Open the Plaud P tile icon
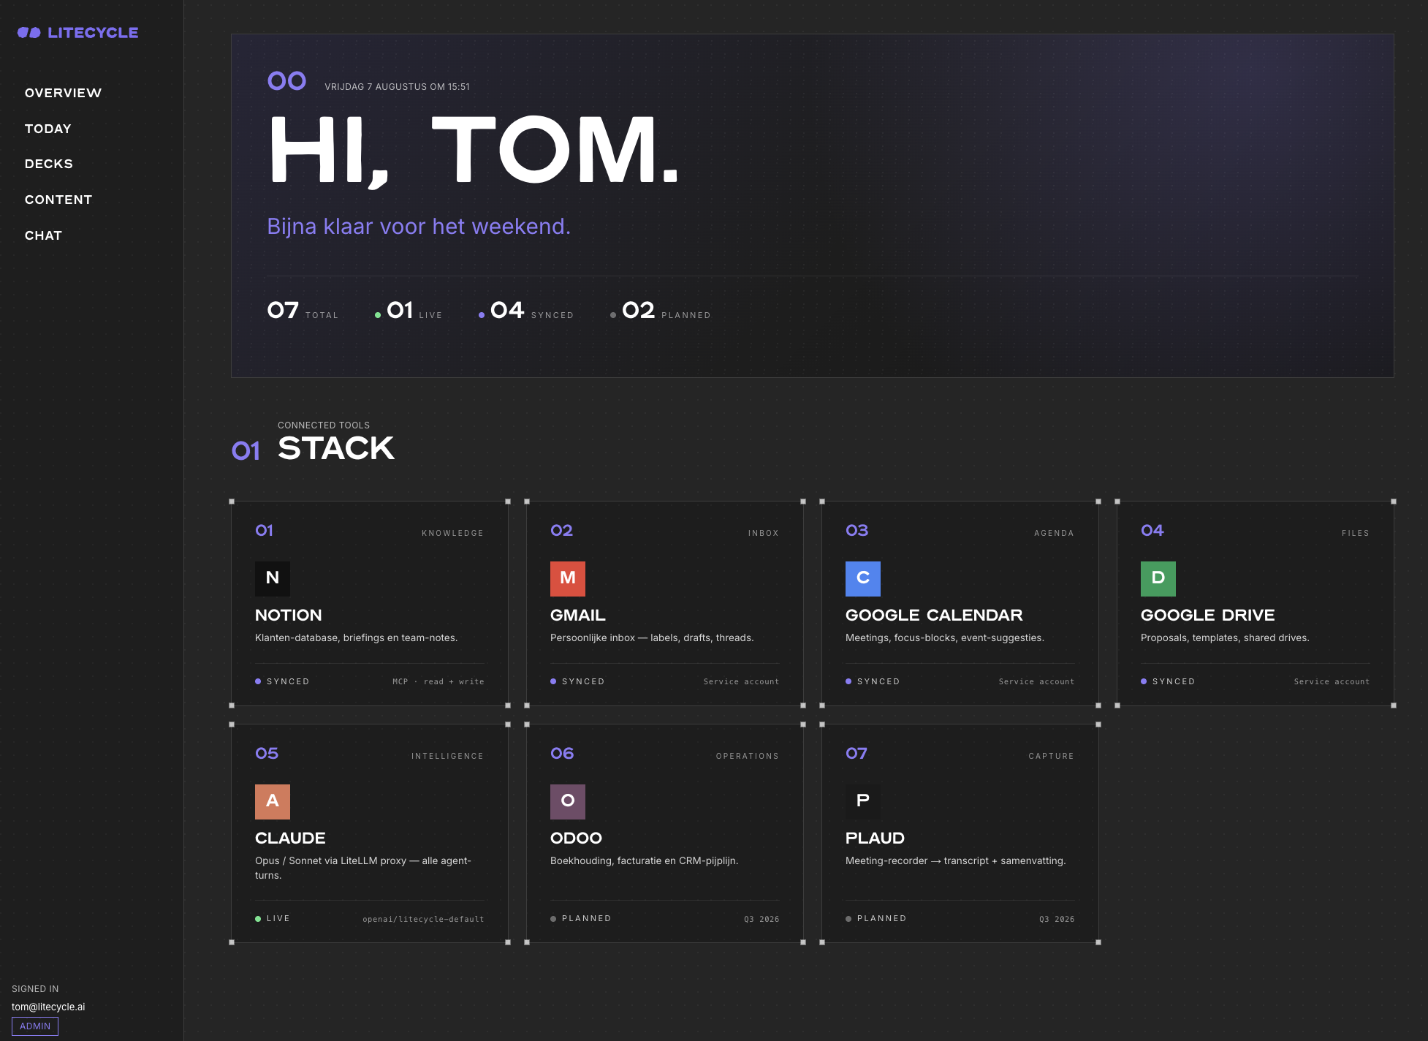1428x1041 pixels. [x=863, y=802]
